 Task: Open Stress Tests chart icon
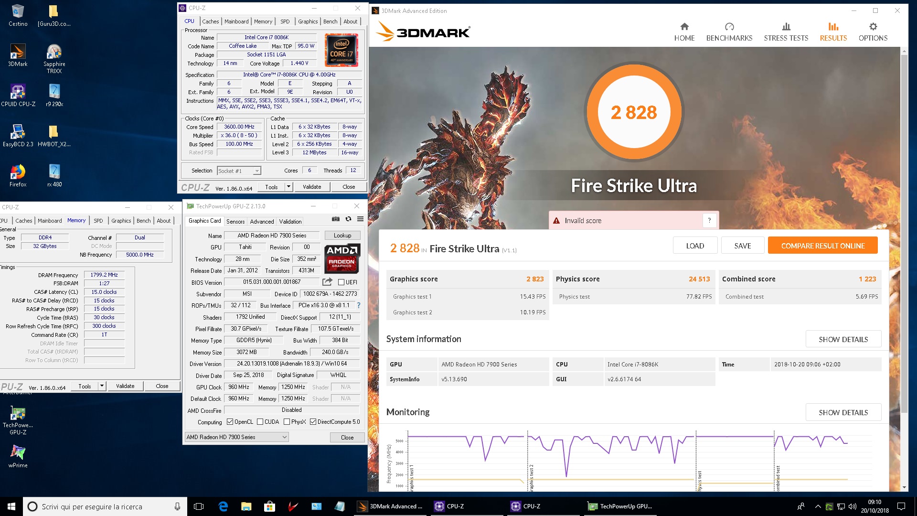point(786,27)
